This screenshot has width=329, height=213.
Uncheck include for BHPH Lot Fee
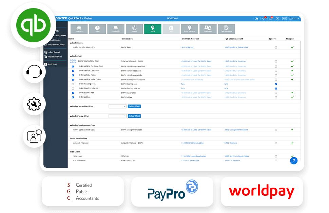point(73,97)
